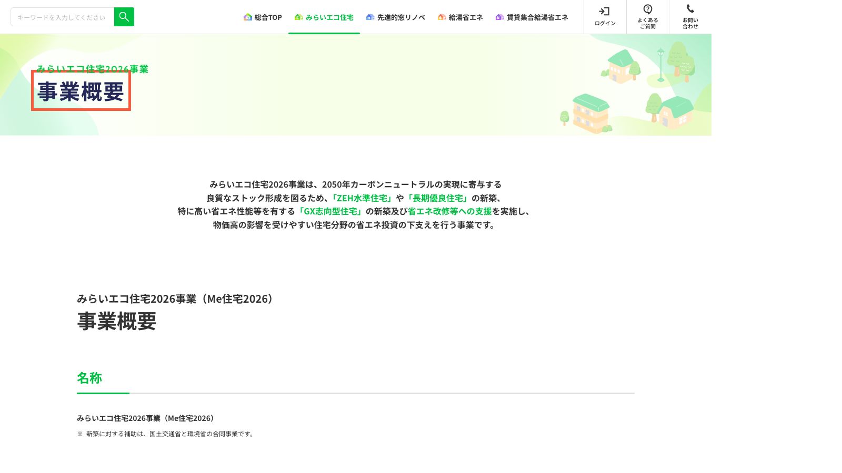The height and width of the screenshot is (473, 842).
Task: Click the green search magnifier button
Action: pos(124,17)
